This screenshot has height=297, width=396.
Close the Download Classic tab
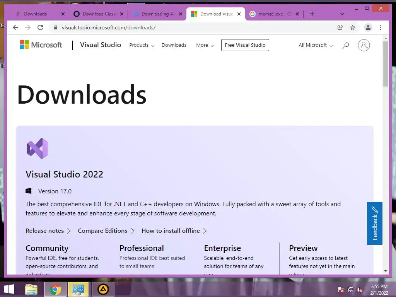tap(122, 14)
